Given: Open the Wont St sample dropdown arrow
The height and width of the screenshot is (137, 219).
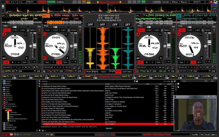Looking at the screenshot, I should coord(44,76).
